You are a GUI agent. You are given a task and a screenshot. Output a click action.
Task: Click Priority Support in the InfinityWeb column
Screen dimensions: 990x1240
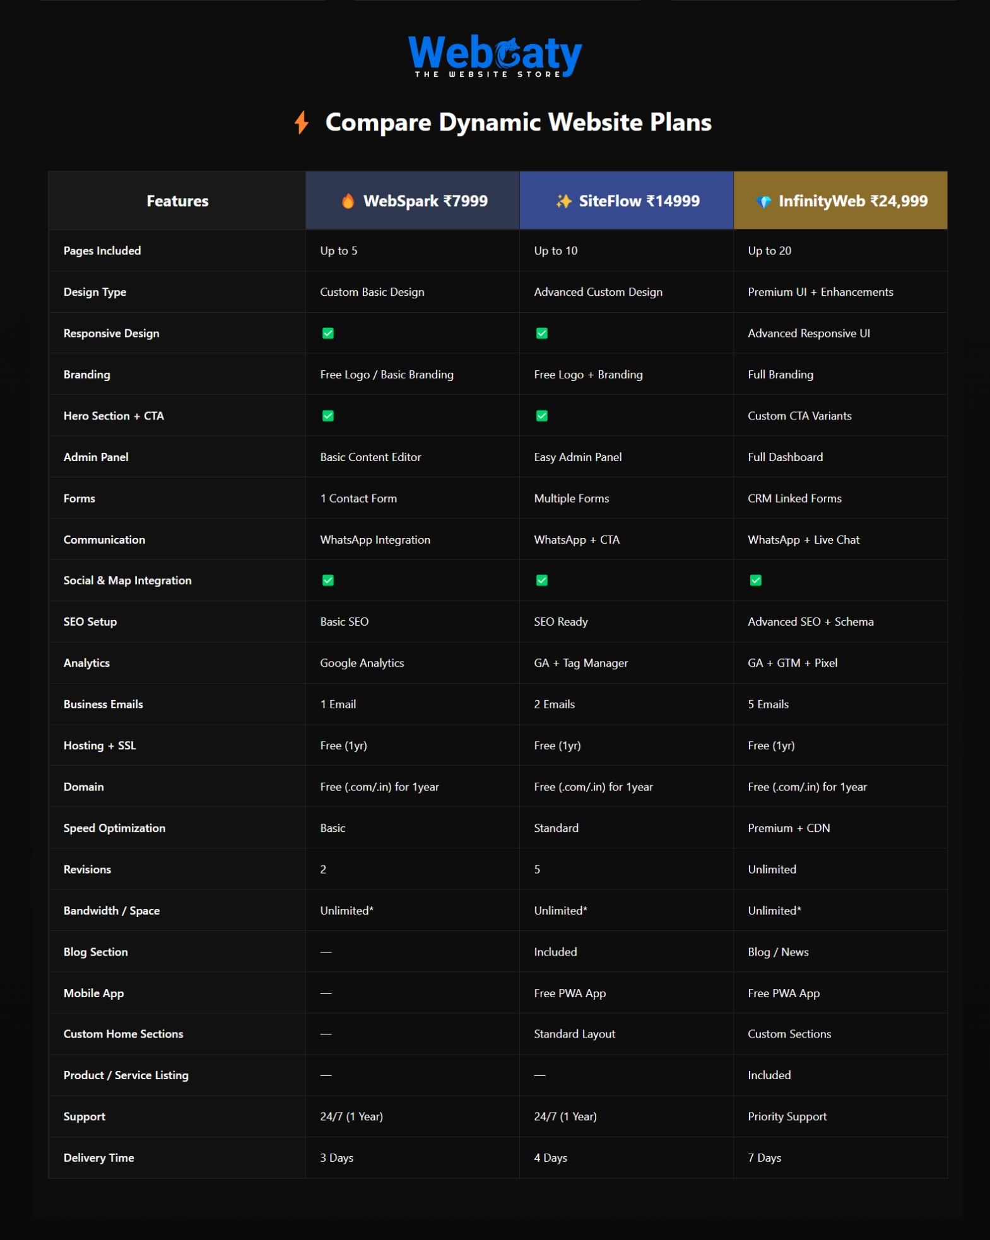click(x=787, y=1116)
